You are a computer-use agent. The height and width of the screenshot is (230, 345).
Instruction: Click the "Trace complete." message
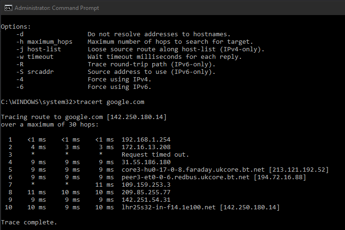(x=29, y=222)
